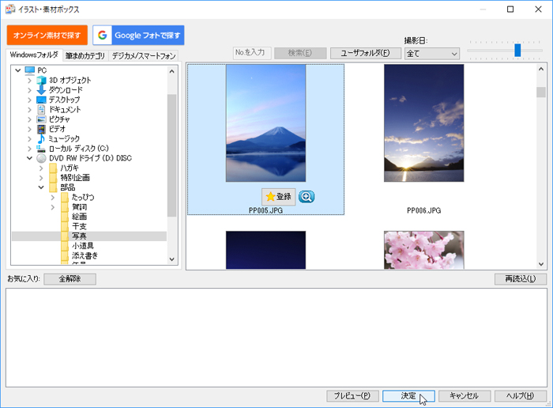Viewport: 553px width, 408px height.
Task: Click the zoom magnifier icon under PP005.JPG
Action: [307, 196]
